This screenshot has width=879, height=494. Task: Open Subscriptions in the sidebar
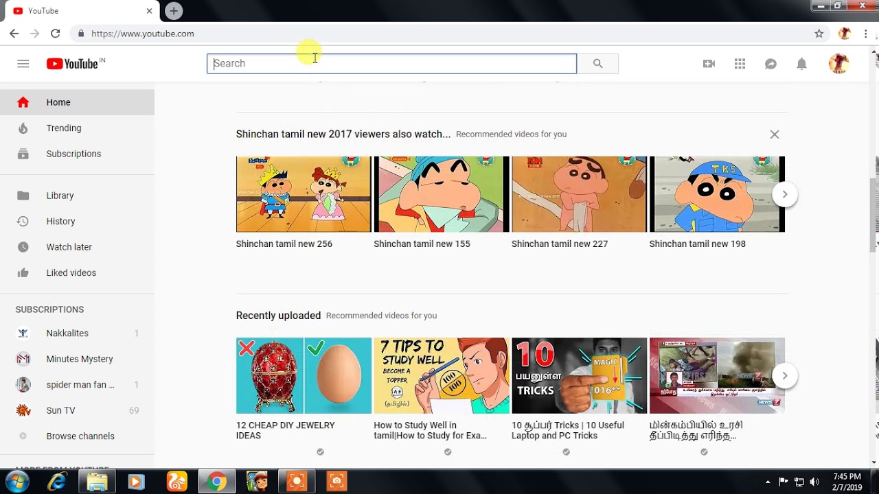pyautogui.click(x=77, y=154)
